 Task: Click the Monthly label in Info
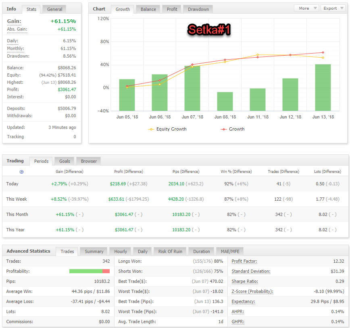tap(15, 49)
